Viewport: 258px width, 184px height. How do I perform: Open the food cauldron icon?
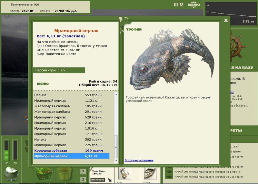[11, 174]
